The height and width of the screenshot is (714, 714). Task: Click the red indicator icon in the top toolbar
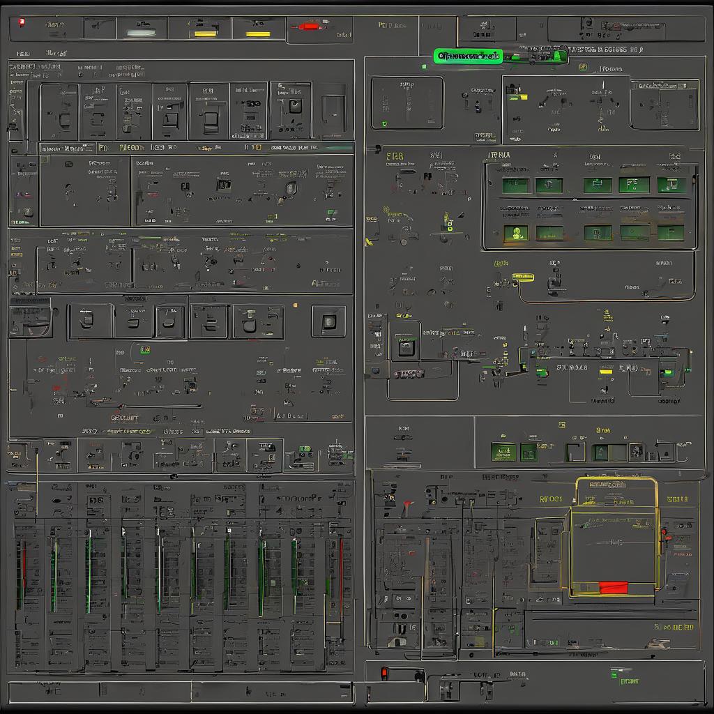pyautogui.click(x=309, y=26)
